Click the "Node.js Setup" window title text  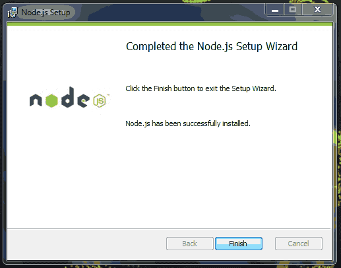(x=46, y=13)
